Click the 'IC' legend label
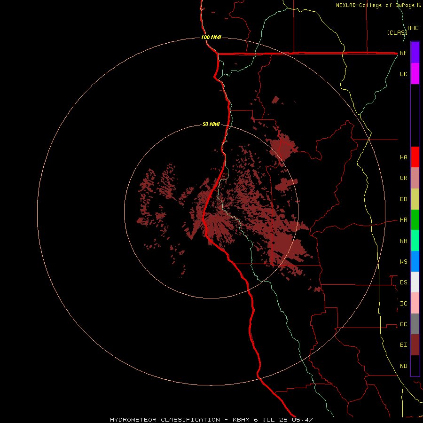Viewport: 423px width, 423px height. tap(404, 304)
